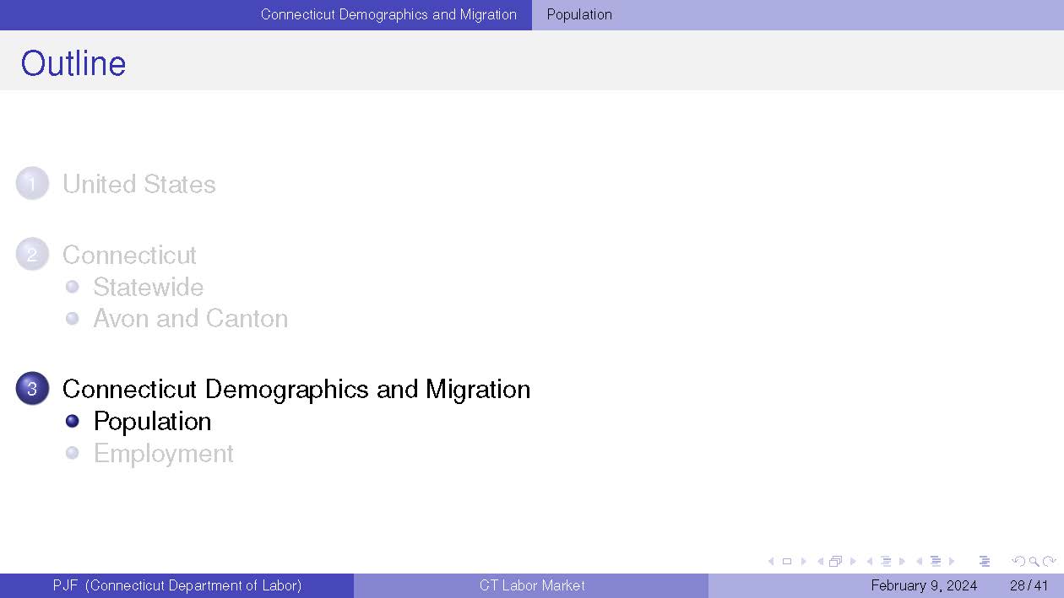
Task: Open the 'Employment' outline subsection link
Action: tap(164, 453)
